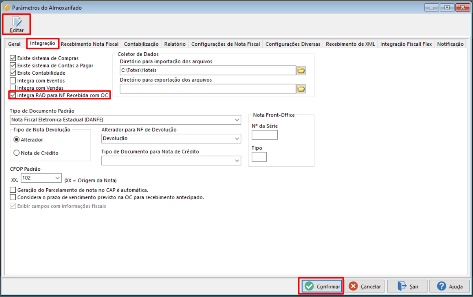Expand the CFOP Padrão 102 dropdown
This screenshot has height=297, width=473.
57,178
